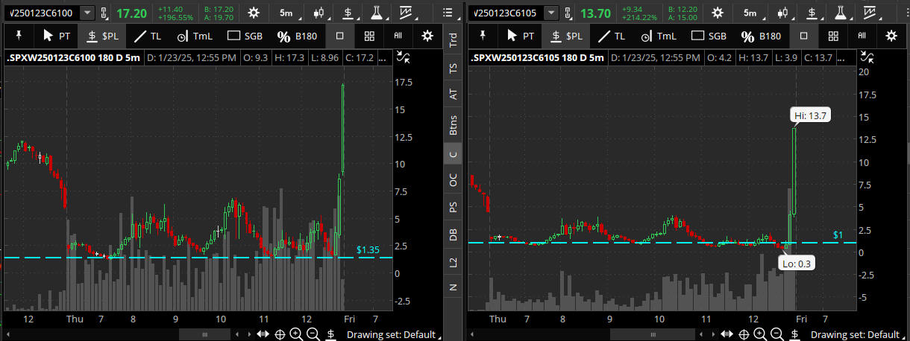
Task: Click the chart settings gear on right chart's top bar
Action: click(x=718, y=13)
